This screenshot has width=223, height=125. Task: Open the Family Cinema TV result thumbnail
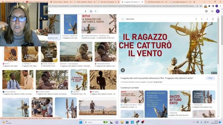(49, 52)
